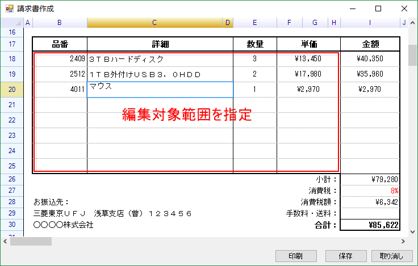Select the 8% consumption tax rate cell
Image resolution: width=418 pixels, height=266 pixels.
[370, 191]
